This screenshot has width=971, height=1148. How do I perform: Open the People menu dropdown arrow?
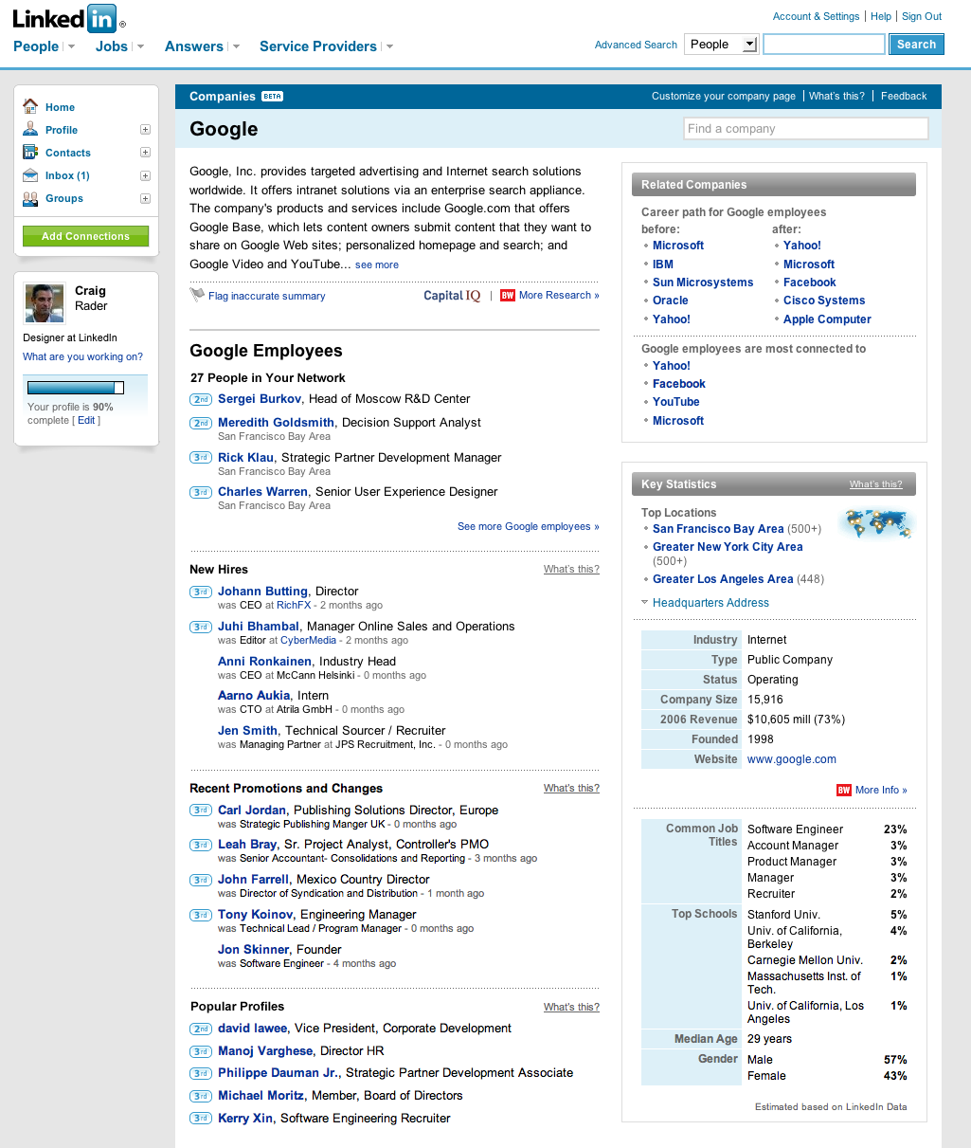[72, 46]
